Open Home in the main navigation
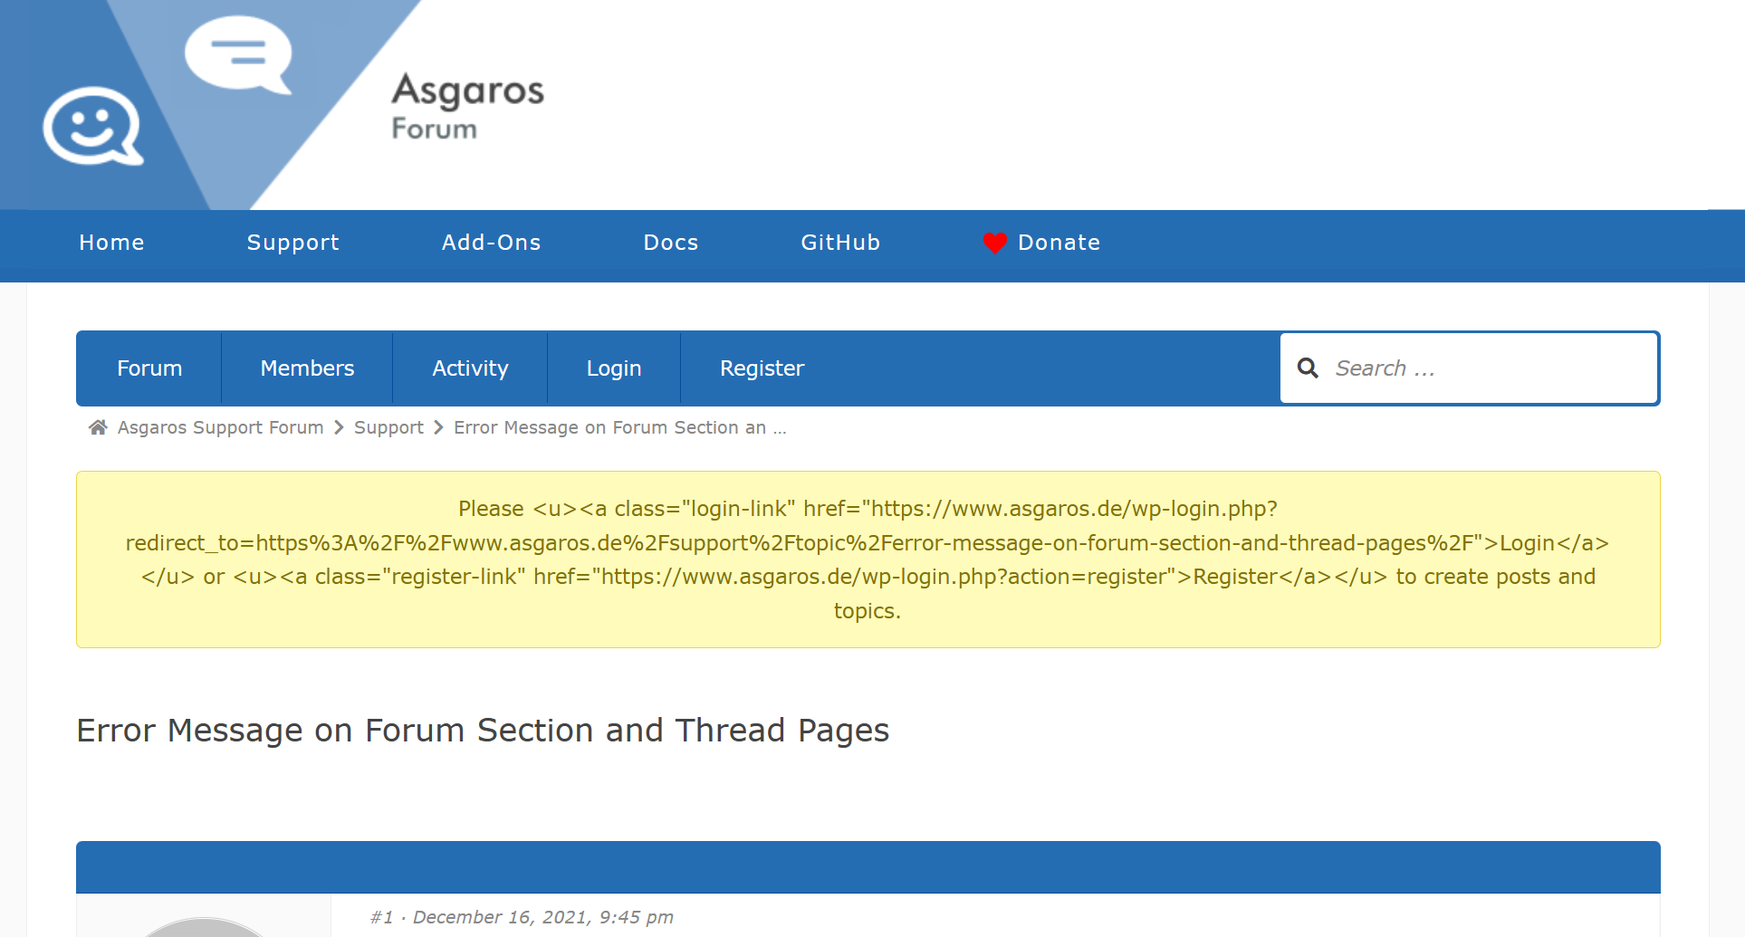Screen dimensions: 1745x937 point(111,243)
